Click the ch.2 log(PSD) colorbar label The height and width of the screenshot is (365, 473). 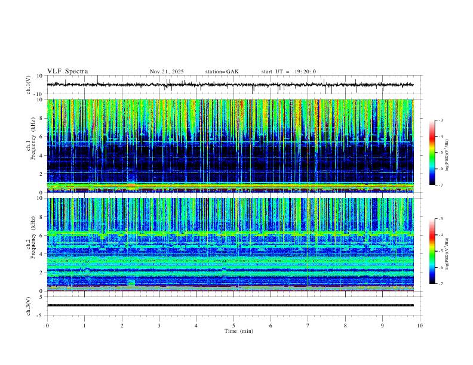tap(447, 254)
